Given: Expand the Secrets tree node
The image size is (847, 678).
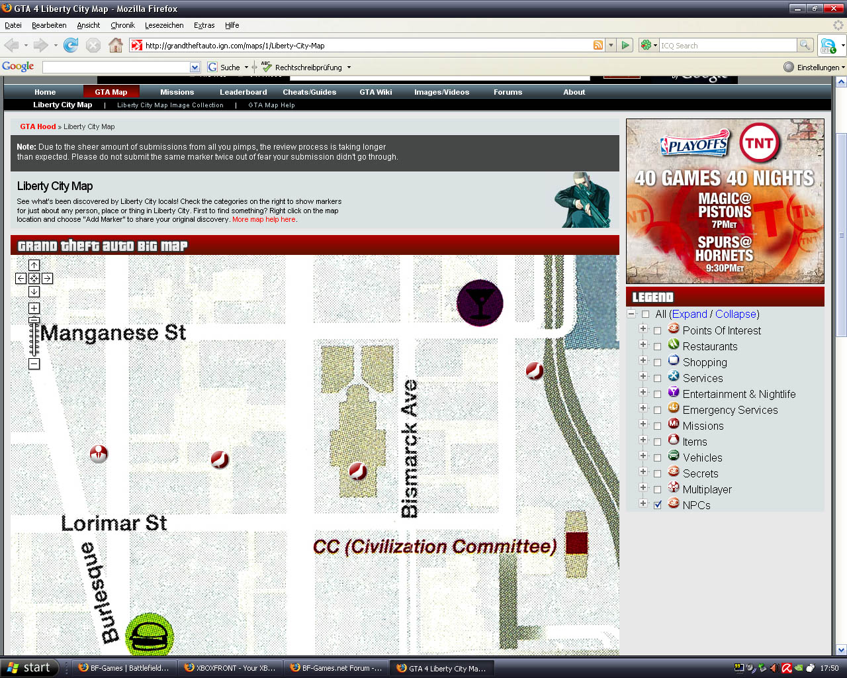Looking at the screenshot, I should click(x=643, y=471).
